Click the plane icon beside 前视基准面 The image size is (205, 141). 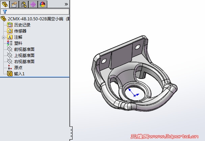[x=10, y=49]
